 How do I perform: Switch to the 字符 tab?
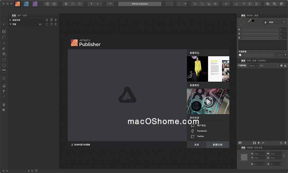click(249, 61)
